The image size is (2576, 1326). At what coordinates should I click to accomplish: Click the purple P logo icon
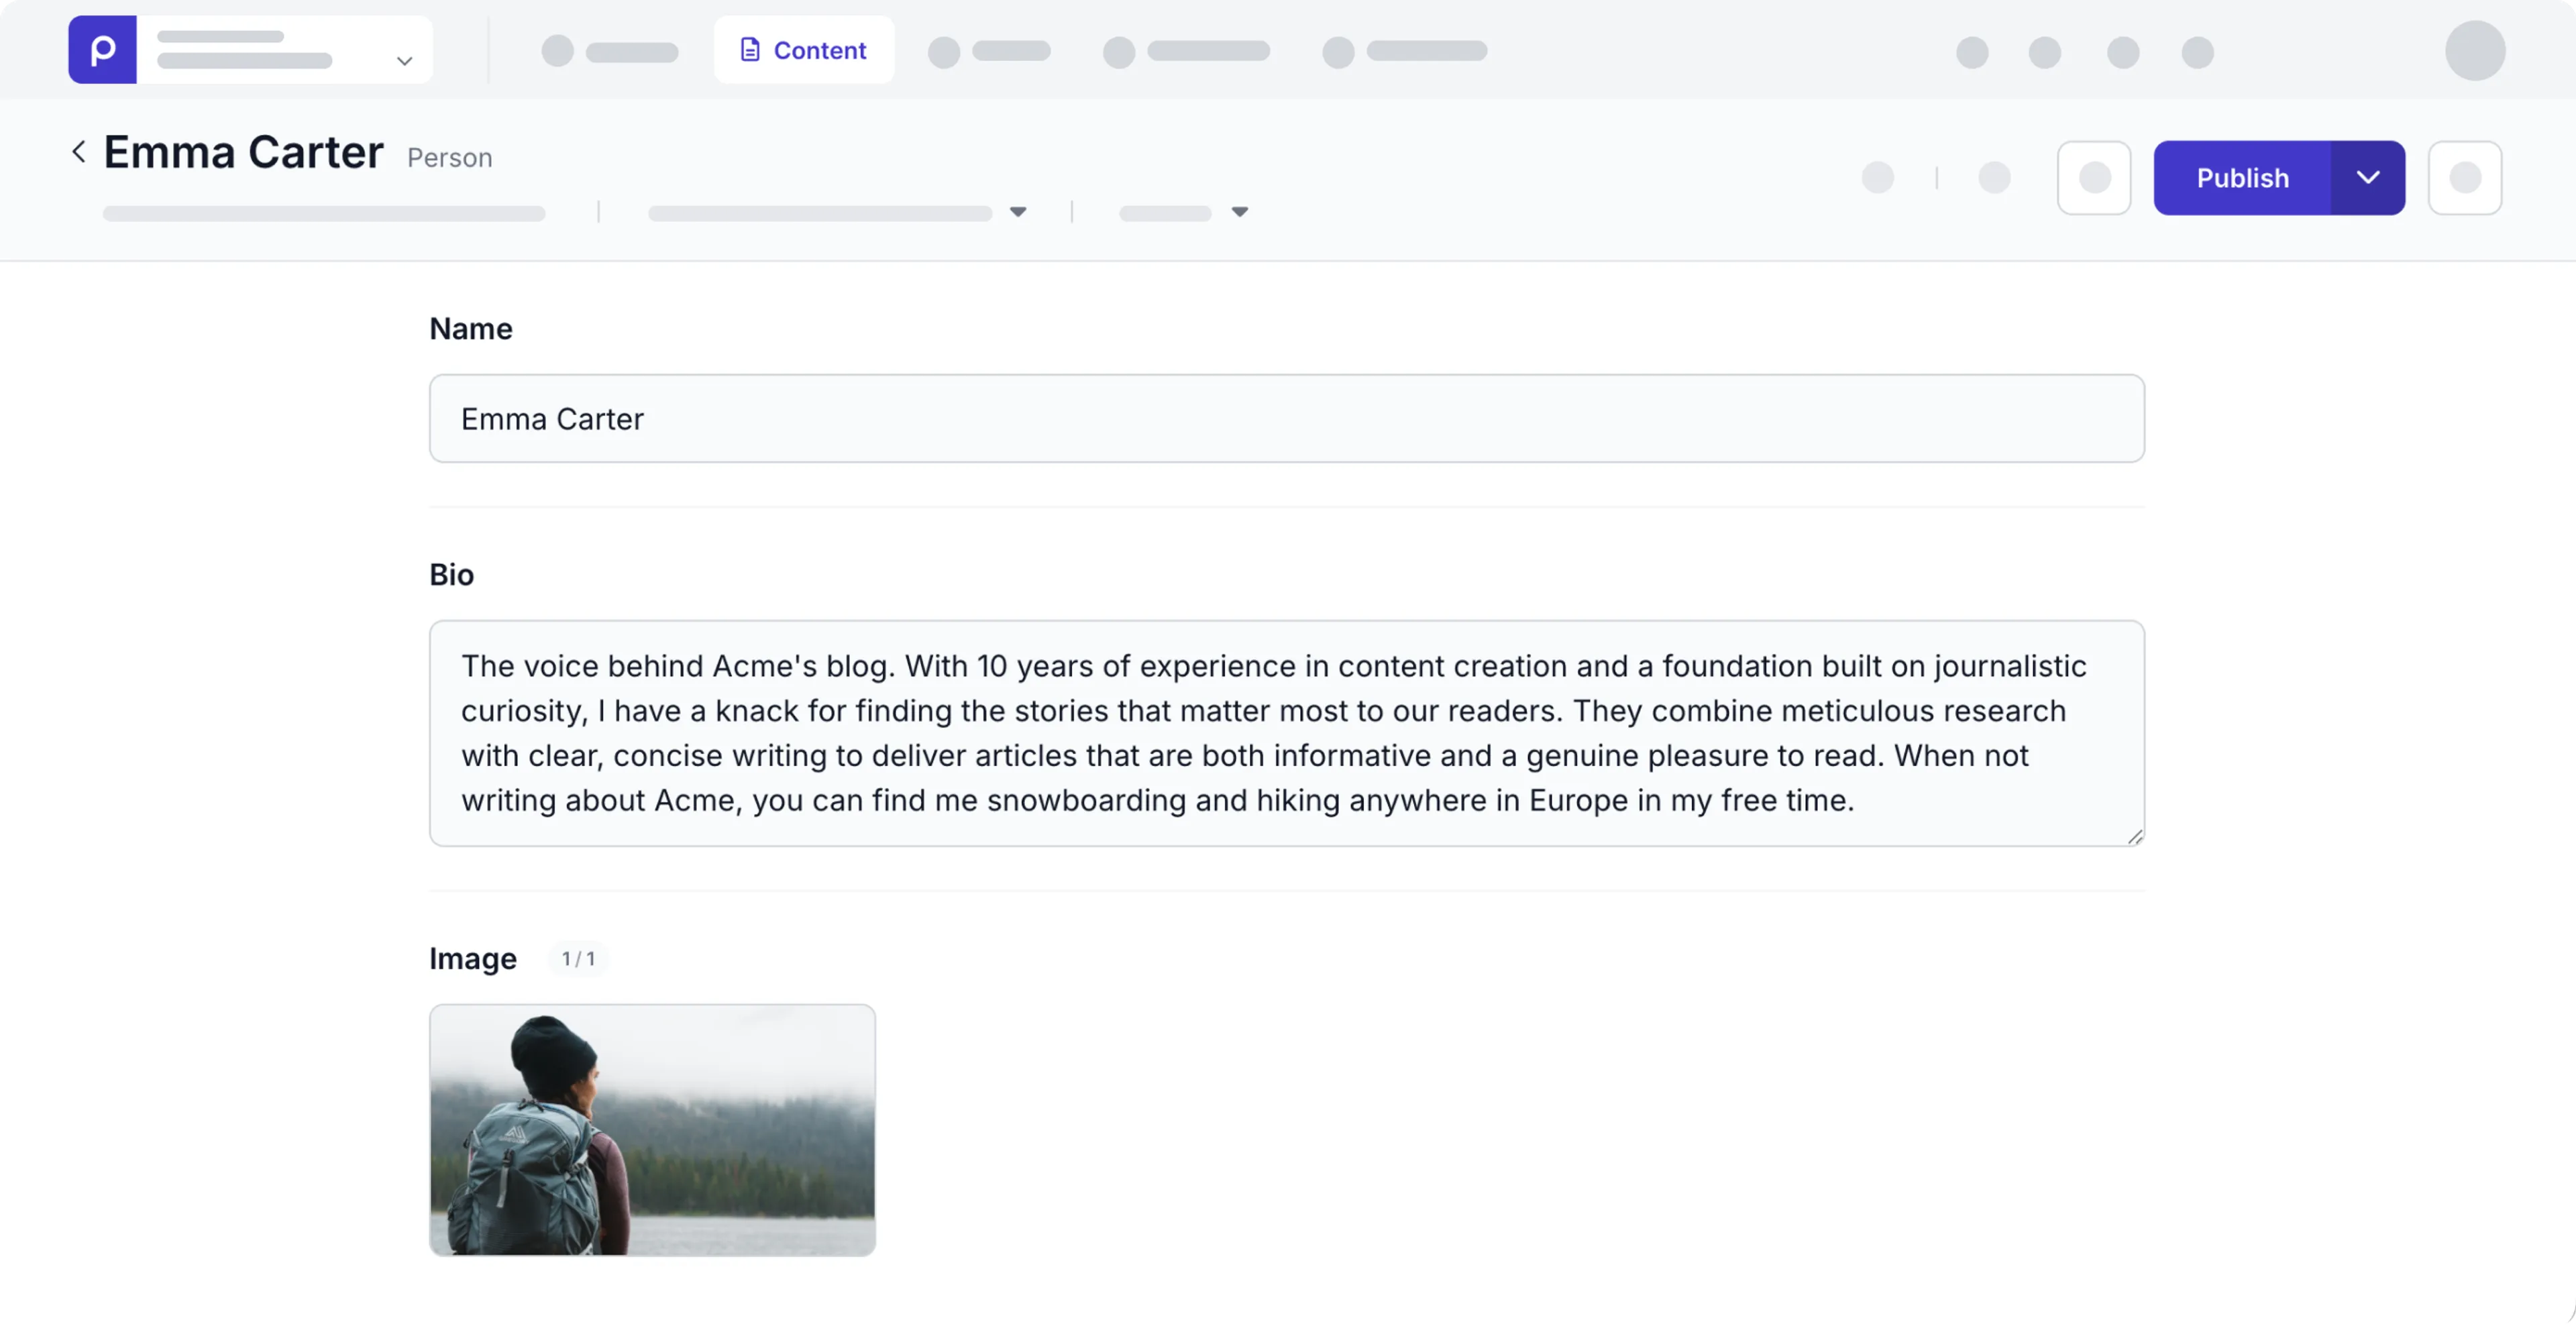pyautogui.click(x=102, y=50)
